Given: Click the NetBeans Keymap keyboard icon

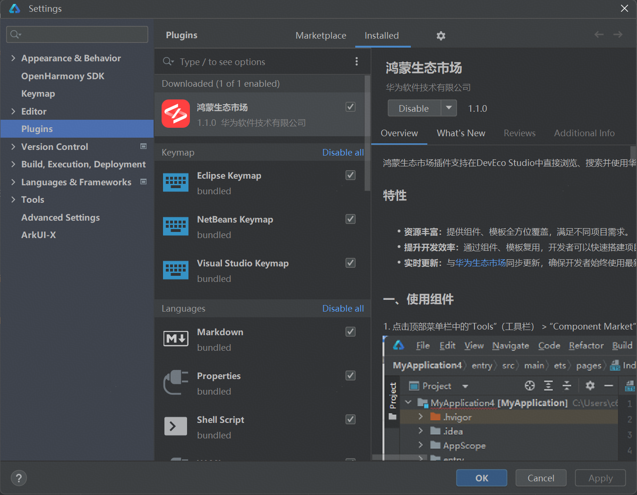Looking at the screenshot, I should click(x=176, y=226).
